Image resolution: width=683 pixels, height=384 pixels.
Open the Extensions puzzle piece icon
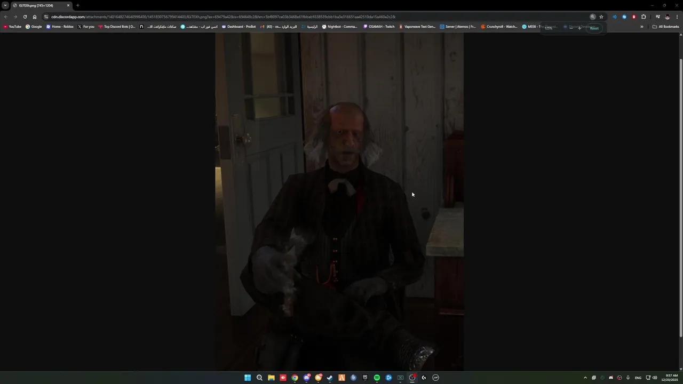tap(644, 17)
